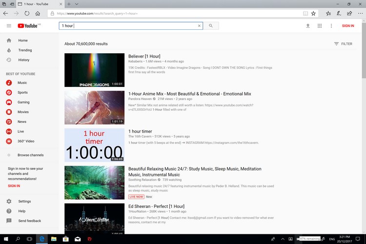366x244 pixels.
Task: Open the tab preview chevron
Action: pos(77,4)
